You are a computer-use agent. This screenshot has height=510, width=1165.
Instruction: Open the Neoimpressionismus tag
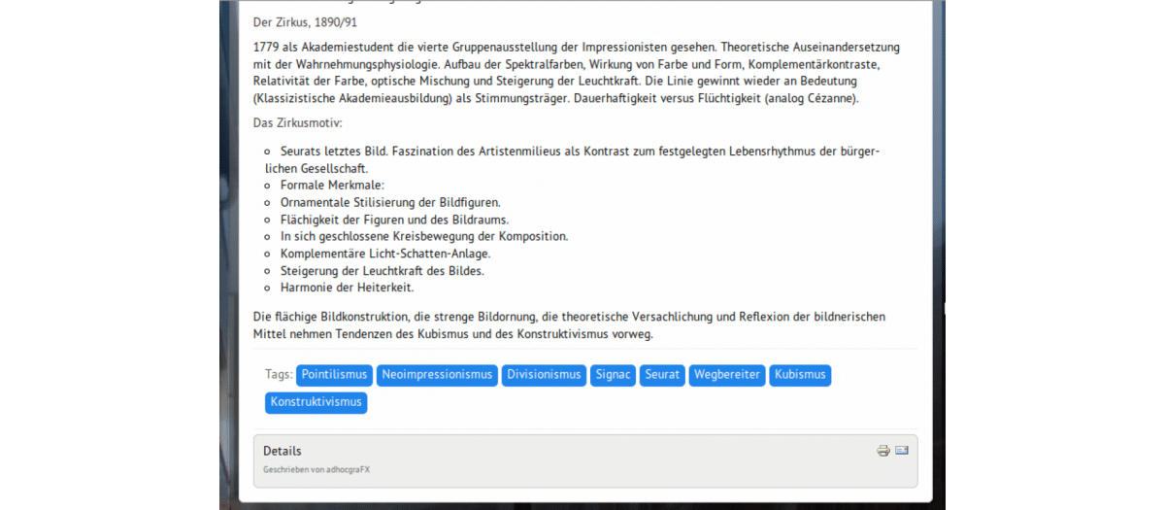[x=437, y=375]
